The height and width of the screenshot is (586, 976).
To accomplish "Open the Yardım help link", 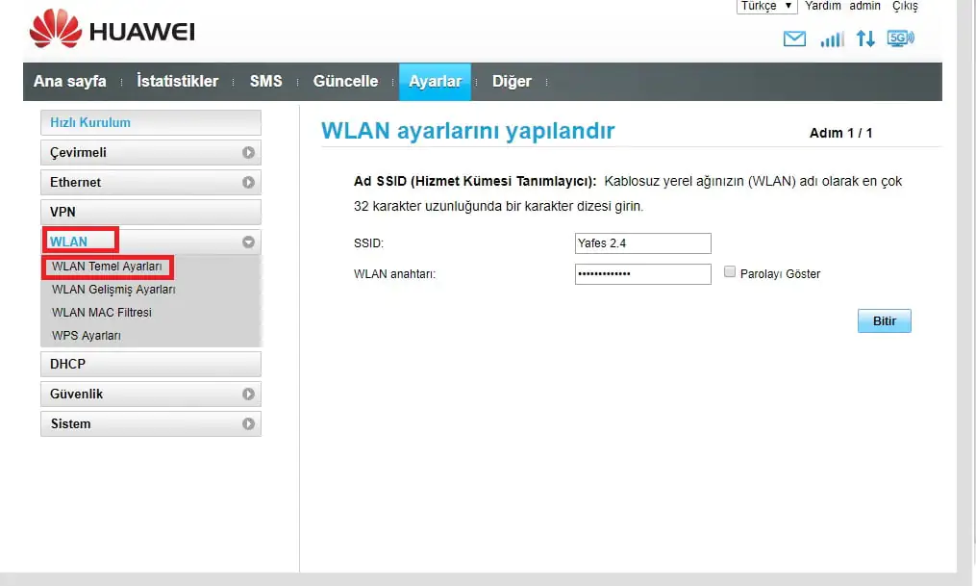I will [823, 6].
